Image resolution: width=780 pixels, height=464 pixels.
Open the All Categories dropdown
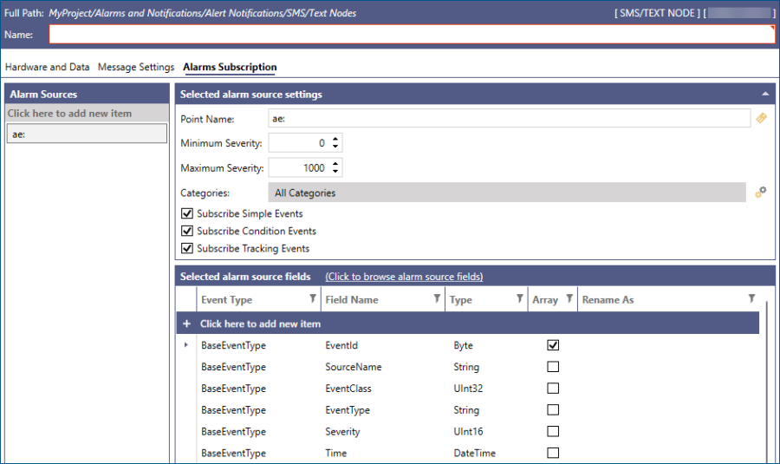(507, 193)
